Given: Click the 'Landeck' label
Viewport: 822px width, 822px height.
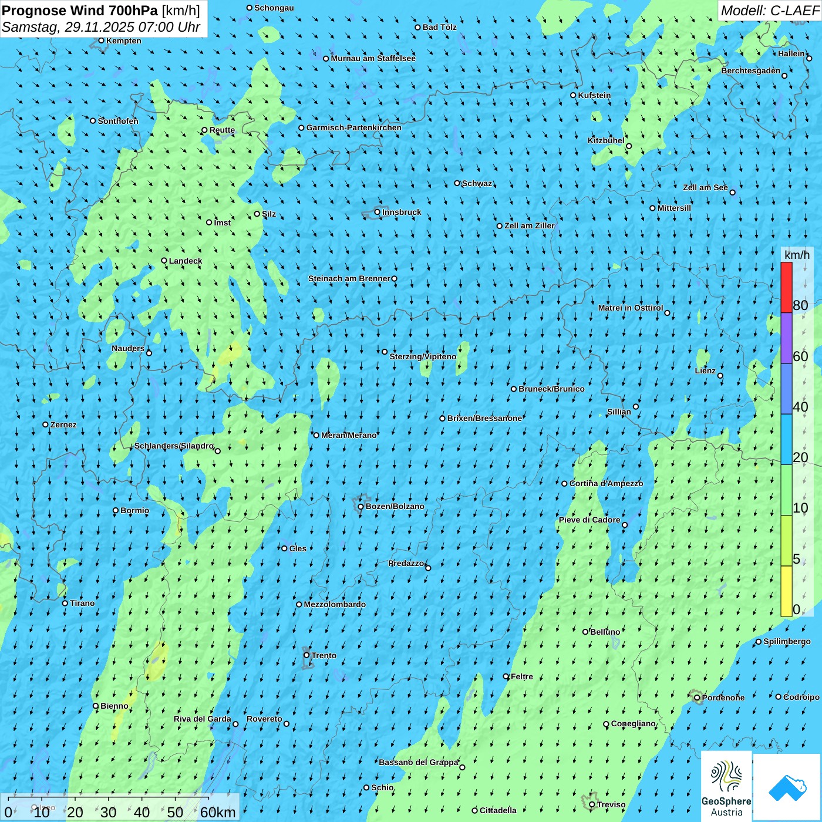Looking at the screenshot, I should [x=186, y=261].
